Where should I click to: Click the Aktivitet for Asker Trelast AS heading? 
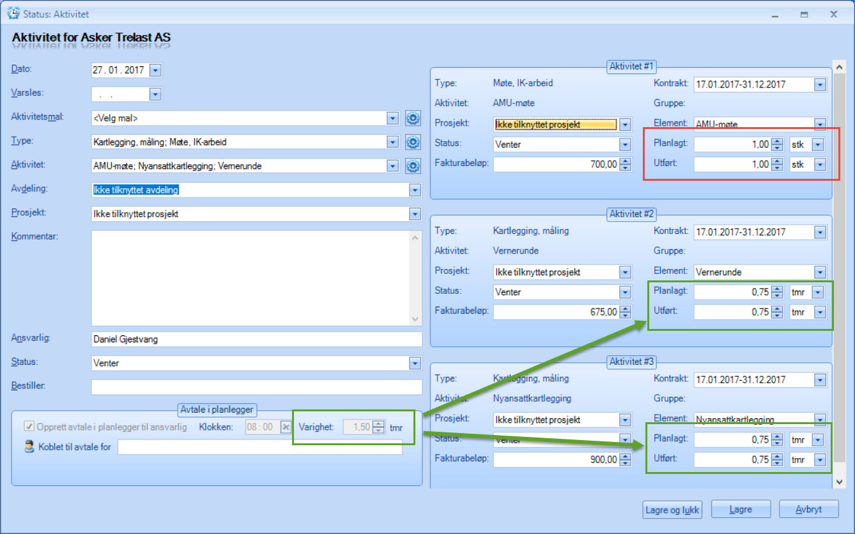point(91,38)
